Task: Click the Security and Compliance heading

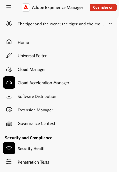Action: [x=29, y=138]
